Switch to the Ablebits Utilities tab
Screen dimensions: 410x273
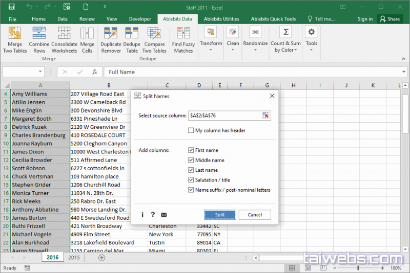[x=221, y=19]
